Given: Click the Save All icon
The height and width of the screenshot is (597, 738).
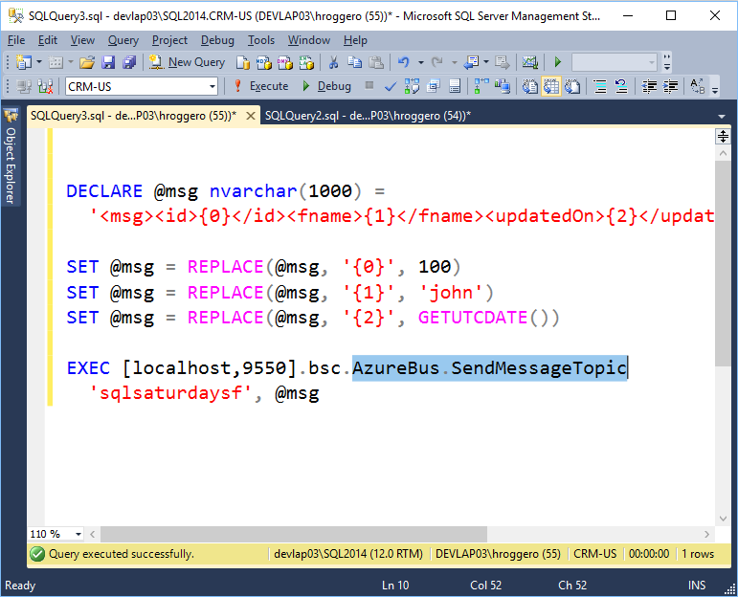Looking at the screenshot, I should tap(129, 62).
